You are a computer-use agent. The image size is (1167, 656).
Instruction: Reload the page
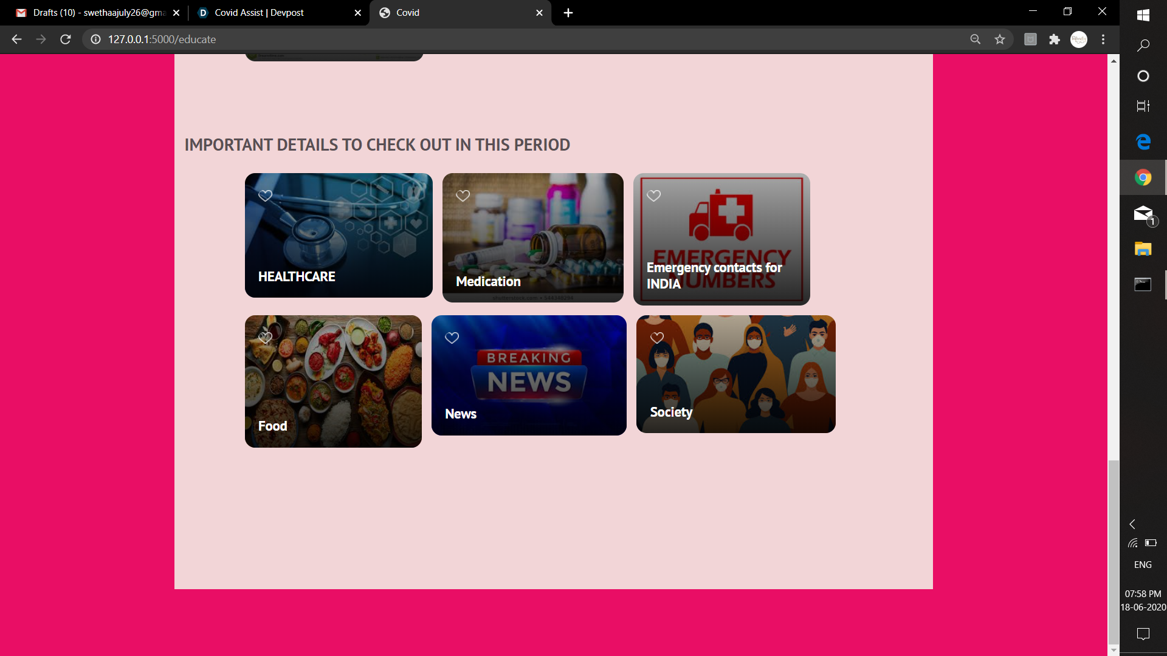tap(66, 39)
